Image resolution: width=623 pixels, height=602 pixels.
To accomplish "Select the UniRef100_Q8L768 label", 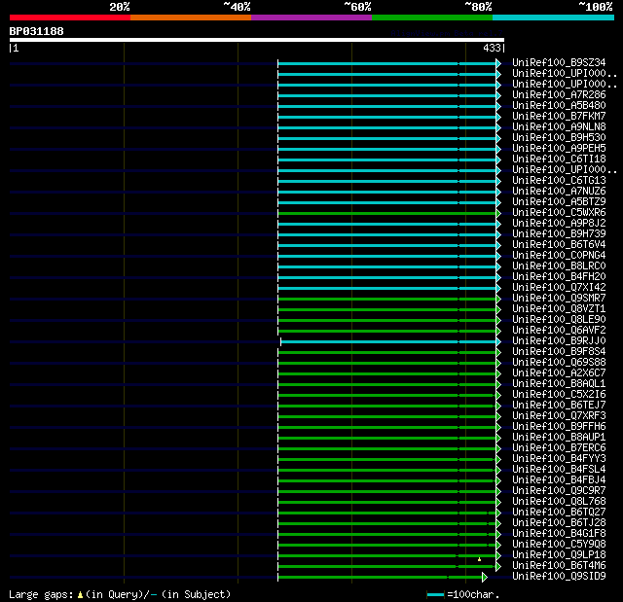I will click(x=559, y=502).
